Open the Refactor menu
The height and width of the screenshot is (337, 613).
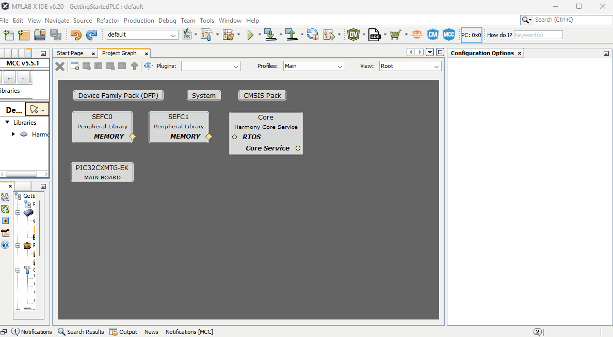pyautogui.click(x=108, y=20)
